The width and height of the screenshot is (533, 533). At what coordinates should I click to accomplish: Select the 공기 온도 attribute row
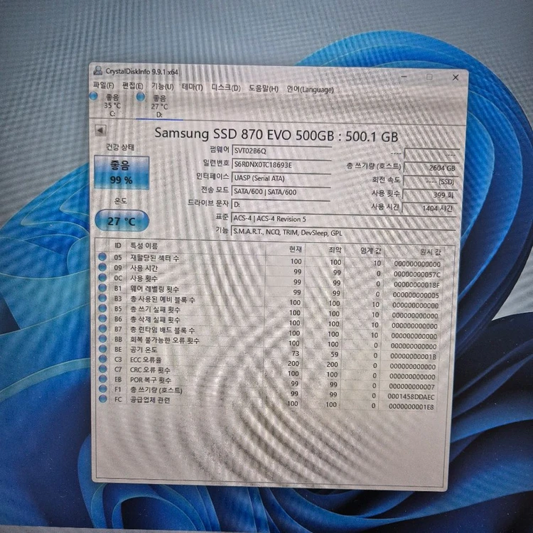point(267,352)
